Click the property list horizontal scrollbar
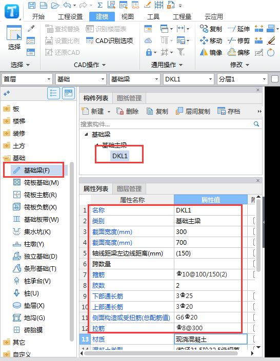Image resolution: width=280 pixels, height=361 pixels. click(x=162, y=353)
